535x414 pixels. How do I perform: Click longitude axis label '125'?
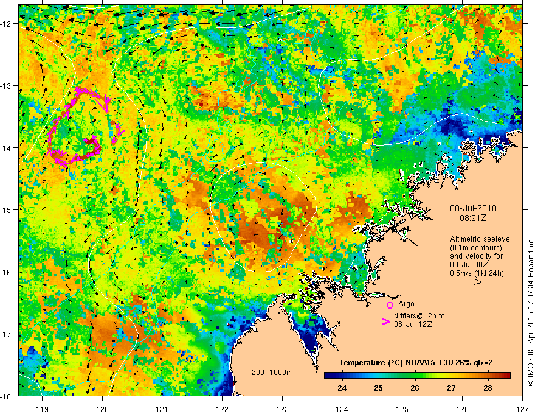tap(402, 409)
